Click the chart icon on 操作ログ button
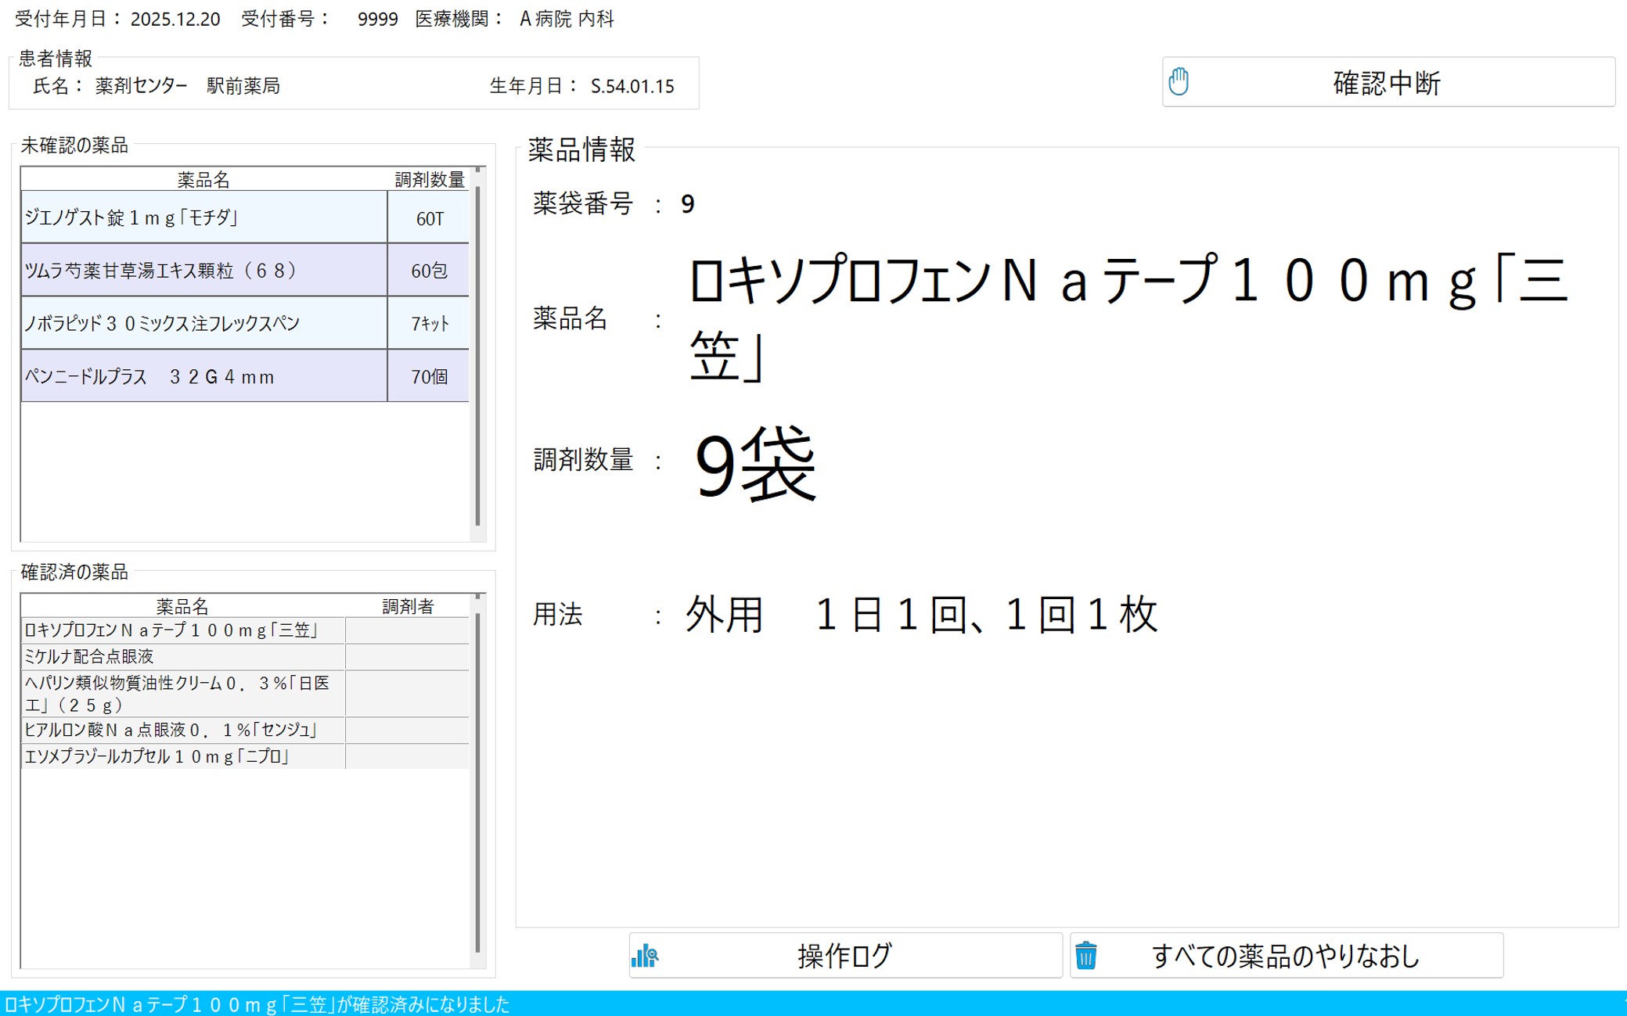This screenshot has width=1627, height=1016. tap(645, 955)
